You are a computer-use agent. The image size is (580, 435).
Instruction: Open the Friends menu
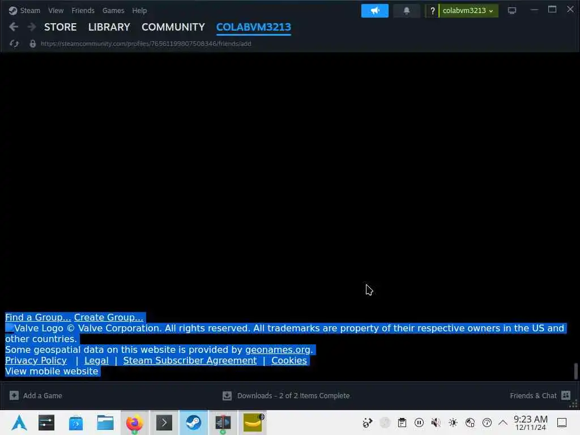(x=83, y=10)
